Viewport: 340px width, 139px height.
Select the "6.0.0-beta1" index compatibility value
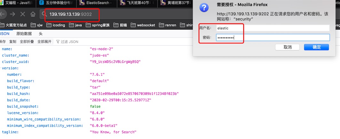tap(104, 126)
